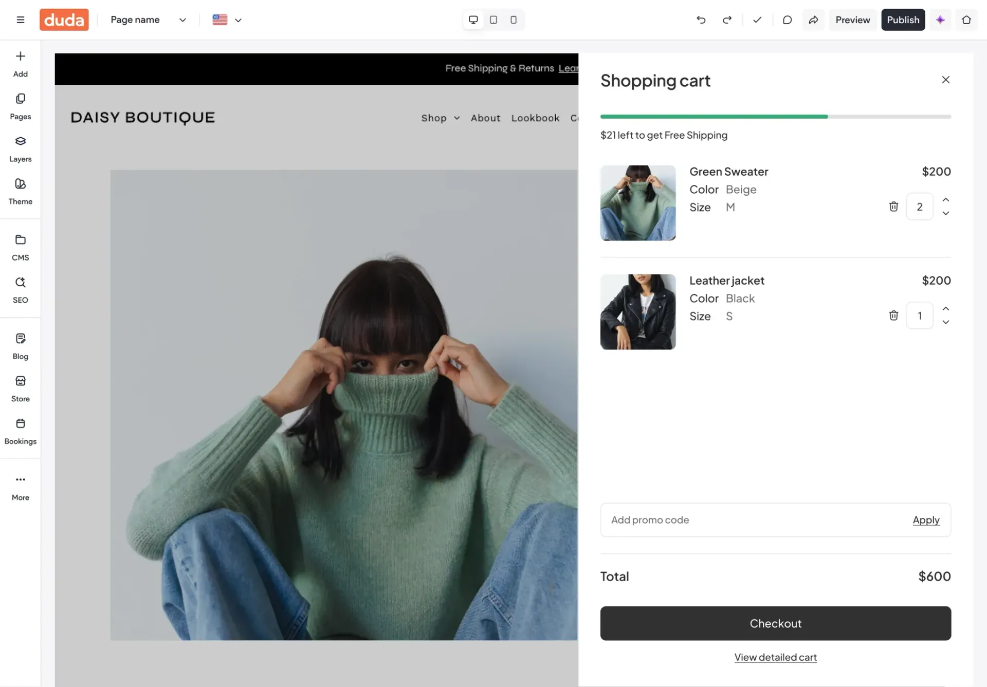Increase Leather jacket quantity

pos(945,308)
